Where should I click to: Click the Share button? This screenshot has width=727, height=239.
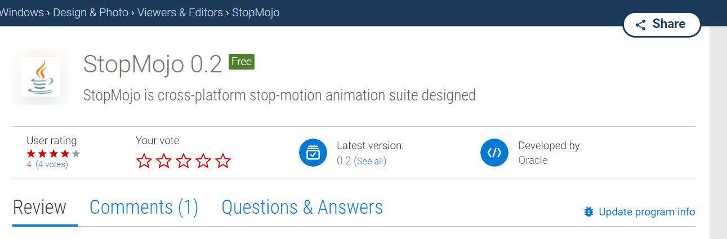(662, 24)
